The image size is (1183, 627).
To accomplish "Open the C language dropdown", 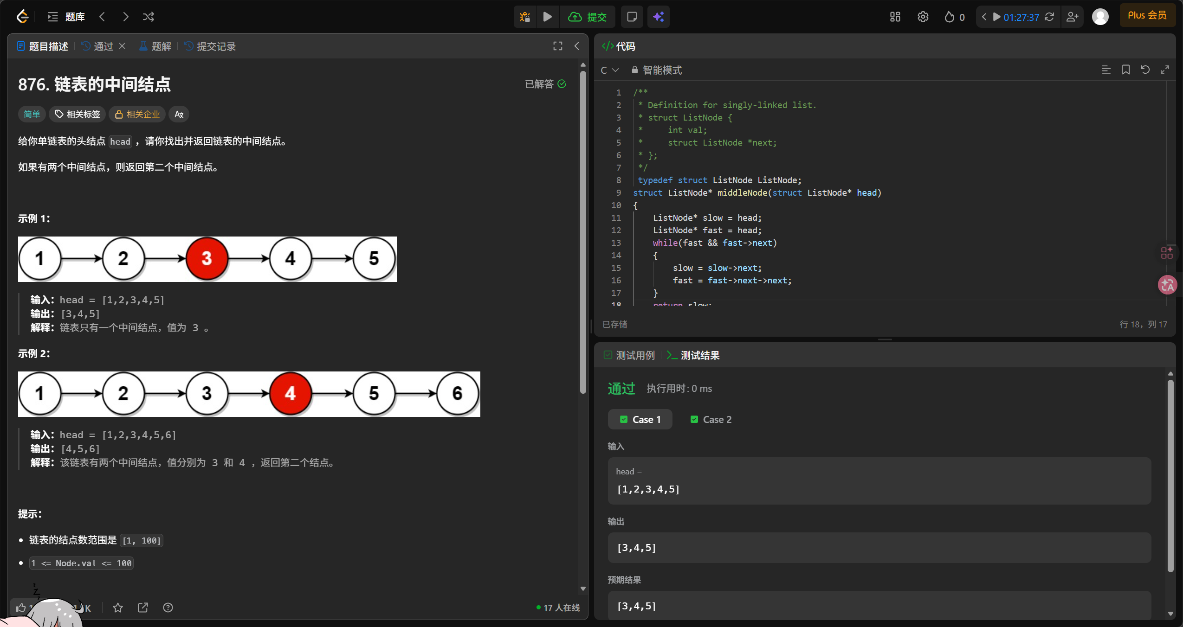I will (x=609, y=70).
